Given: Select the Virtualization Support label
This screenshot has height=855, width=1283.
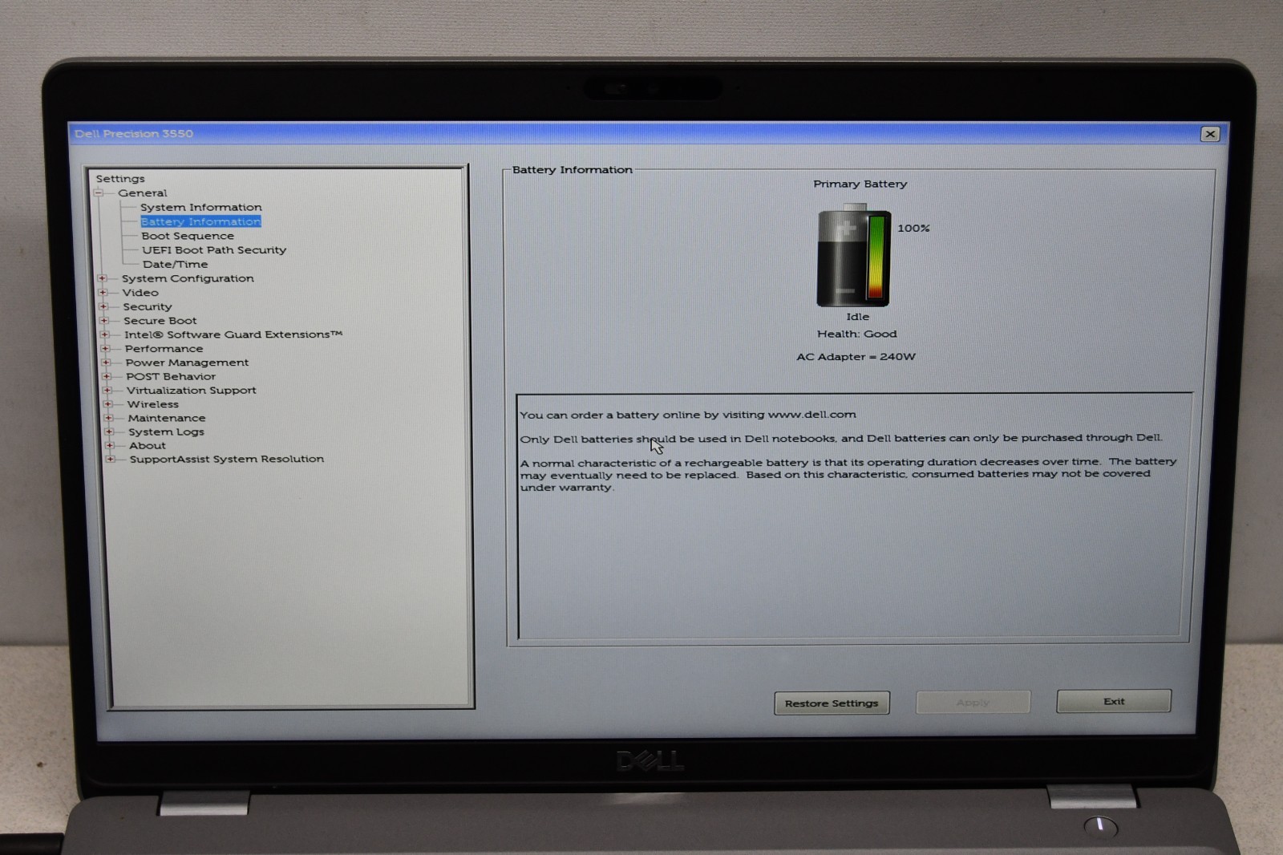Looking at the screenshot, I should coord(192,391).
